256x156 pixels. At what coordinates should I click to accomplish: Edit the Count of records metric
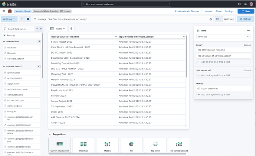click(x=223, y=89)
